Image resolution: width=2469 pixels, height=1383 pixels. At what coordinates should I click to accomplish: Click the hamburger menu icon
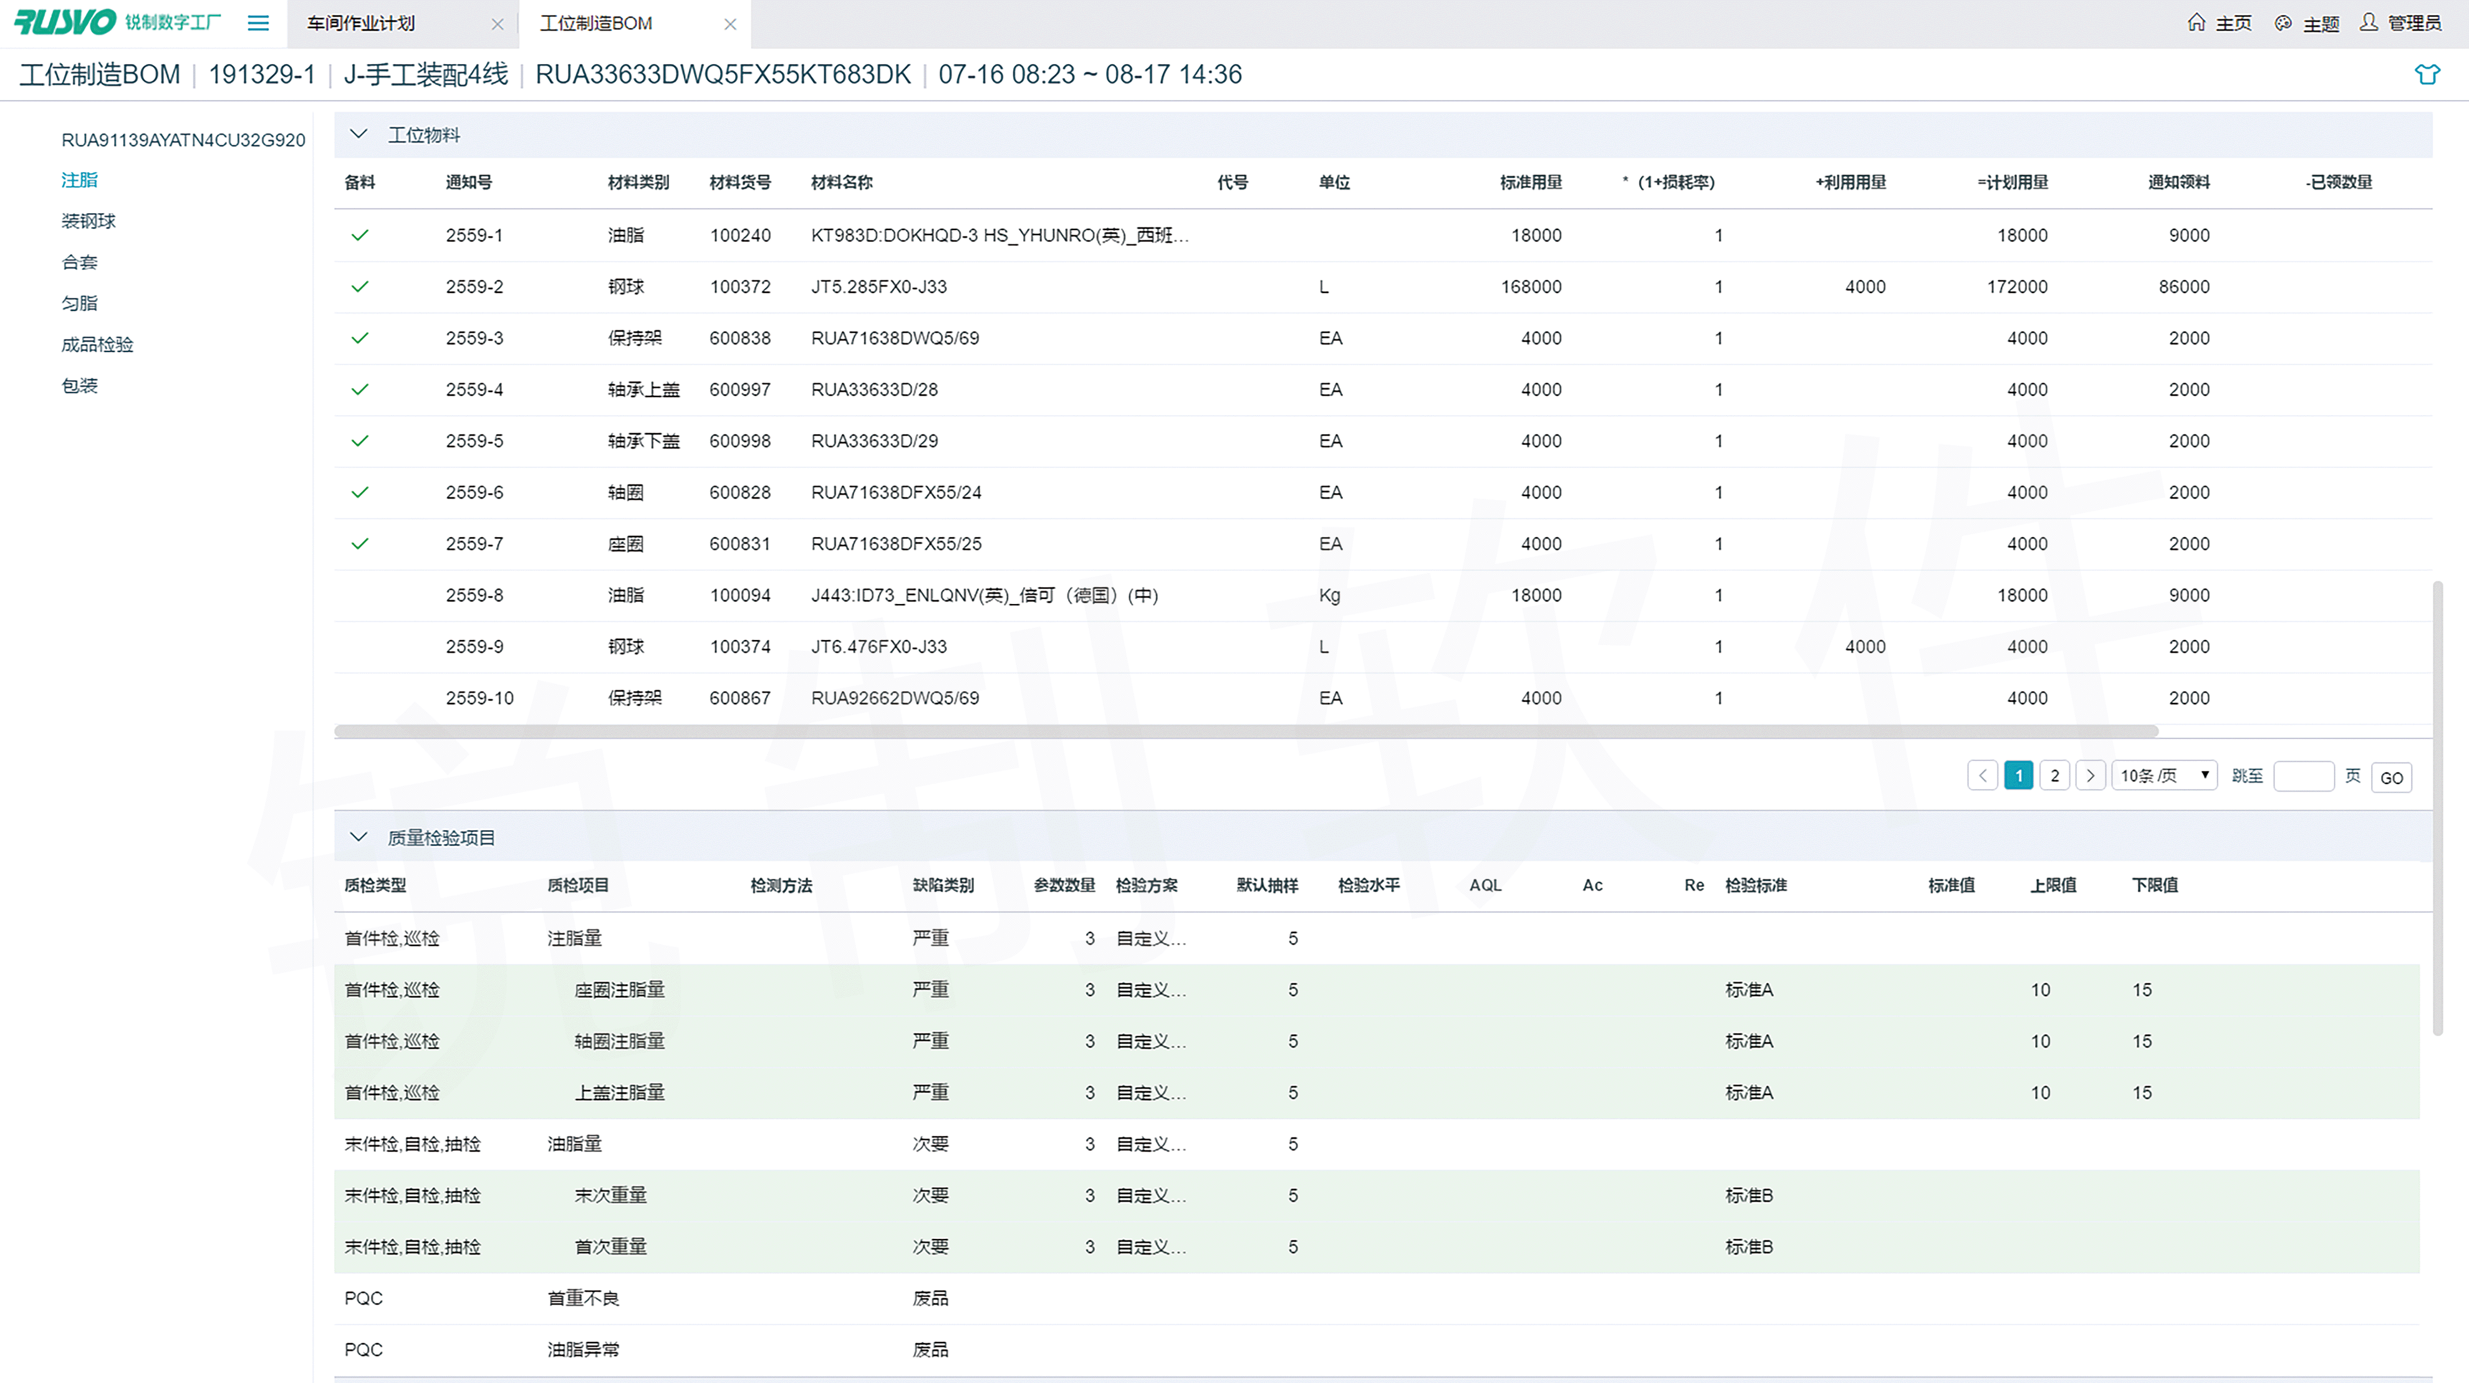tap(258, 23)
